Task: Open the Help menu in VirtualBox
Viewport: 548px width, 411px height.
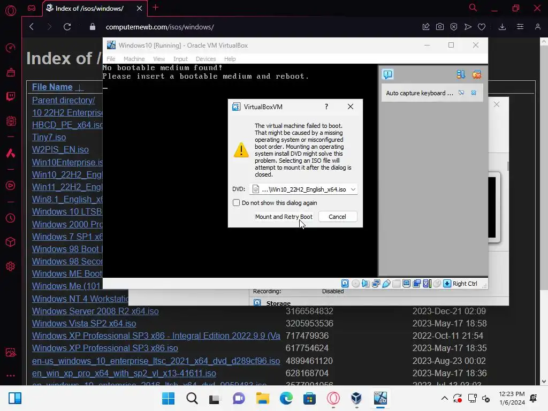Action: [x=230, y=59]
